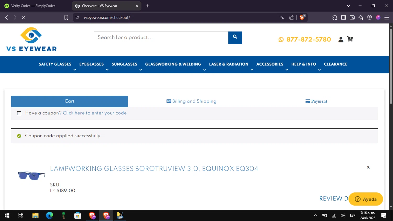Image resolution: width=393 pixels, height=221 pixels.
Task: Expand Laser & Radiation chevron
Action: (252, 70)
